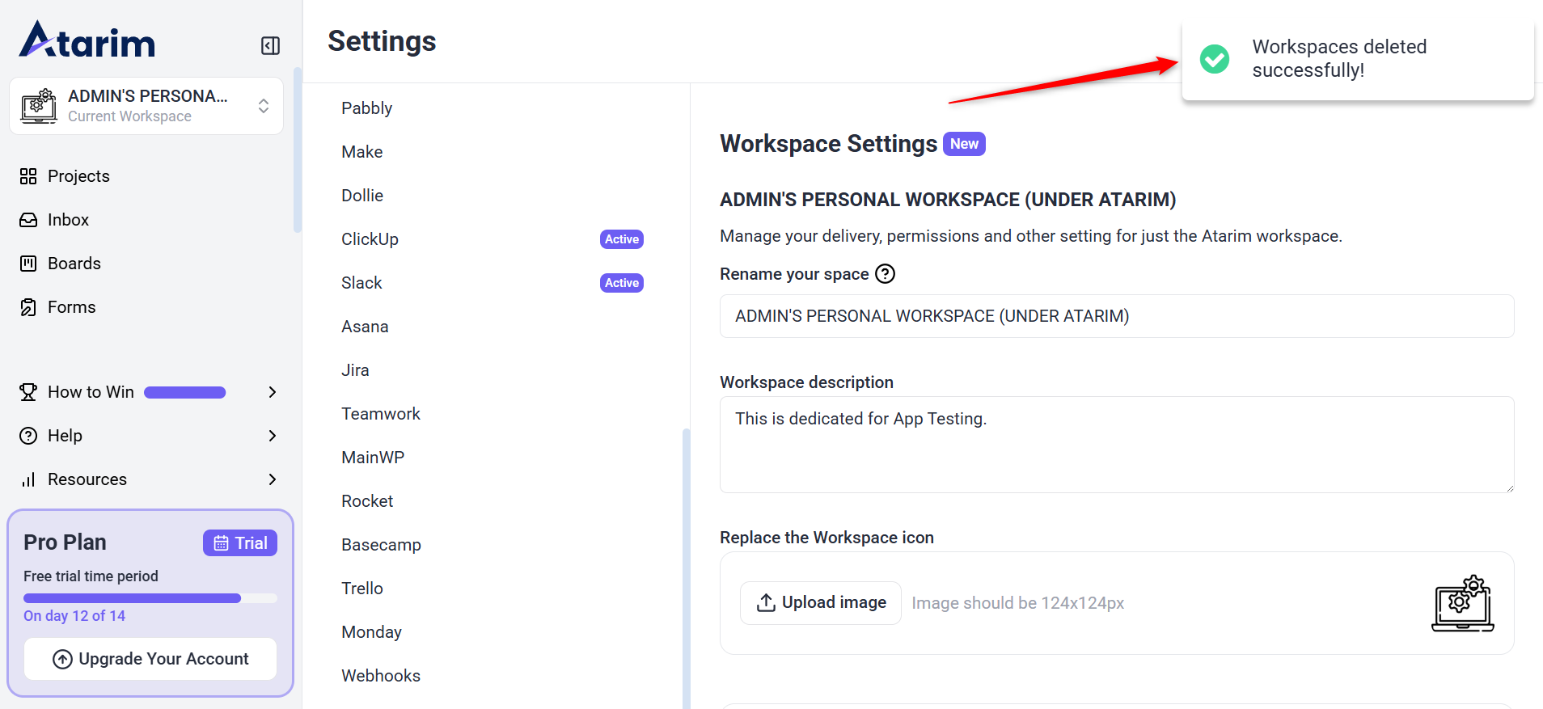Collapse the sidebar with the panel icon
Viewport: 1543px width, 709px height.
pos(270,45)
